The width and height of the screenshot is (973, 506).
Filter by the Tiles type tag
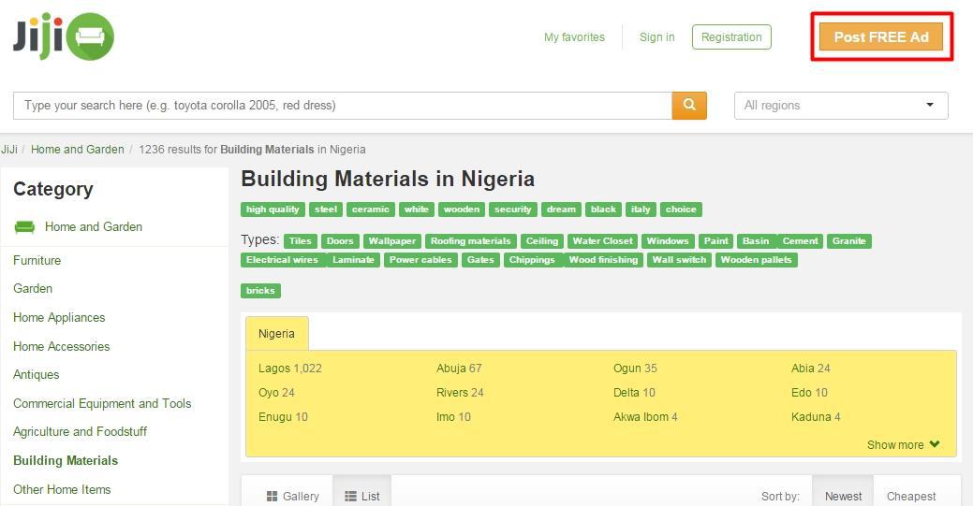click(x=300, y=241)
